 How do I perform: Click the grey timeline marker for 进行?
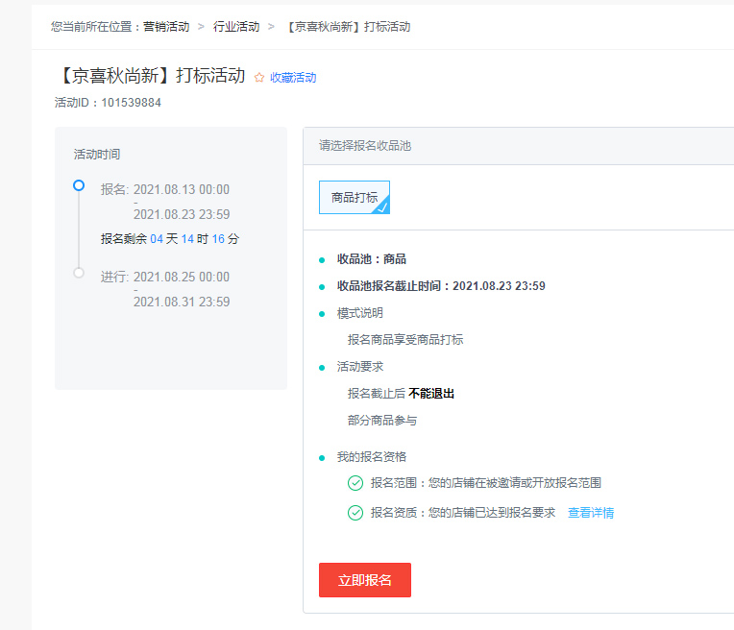pos(79,273)
